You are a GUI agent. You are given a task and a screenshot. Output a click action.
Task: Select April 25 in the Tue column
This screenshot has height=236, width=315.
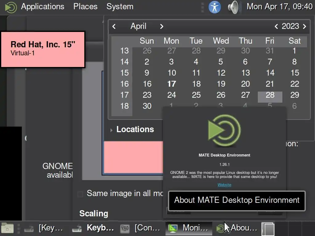pos(196,95)
